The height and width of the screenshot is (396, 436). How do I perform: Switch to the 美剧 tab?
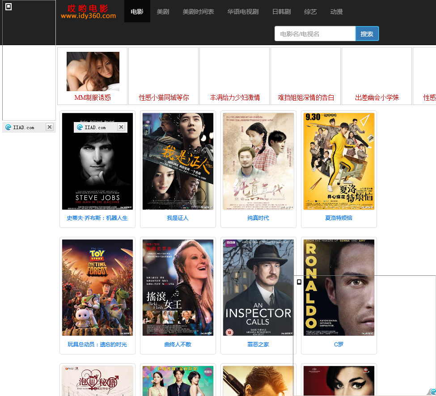pos(163,12)
